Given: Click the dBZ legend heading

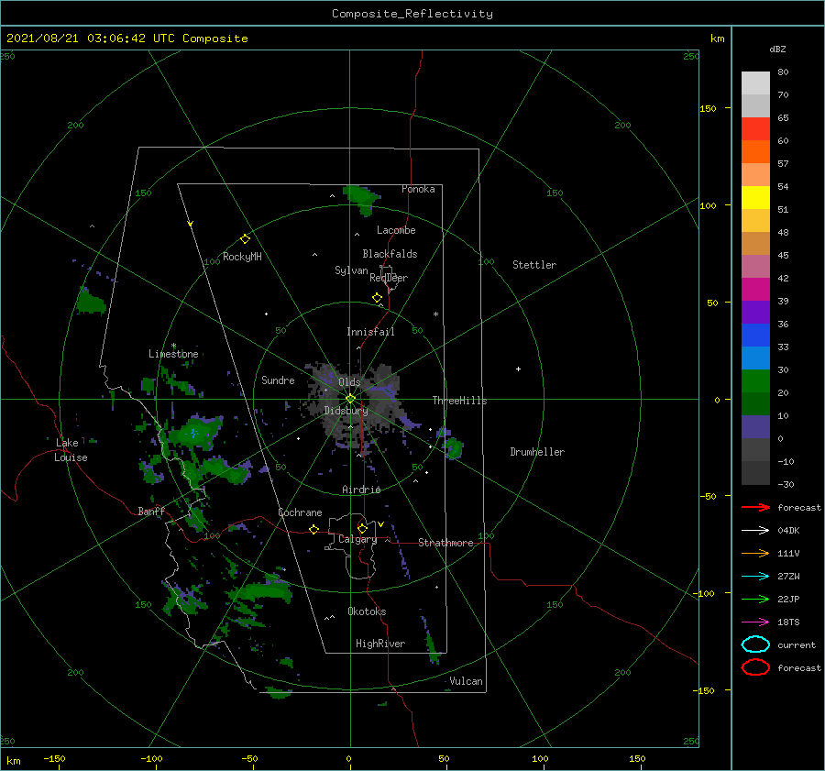Looking at the screenshot, I should [x=777, y=49].
